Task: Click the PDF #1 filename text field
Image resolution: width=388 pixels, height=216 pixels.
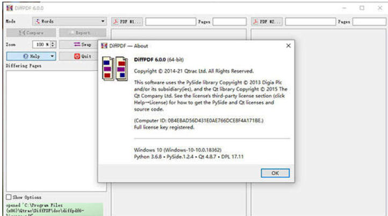Action: pos(170,21)
